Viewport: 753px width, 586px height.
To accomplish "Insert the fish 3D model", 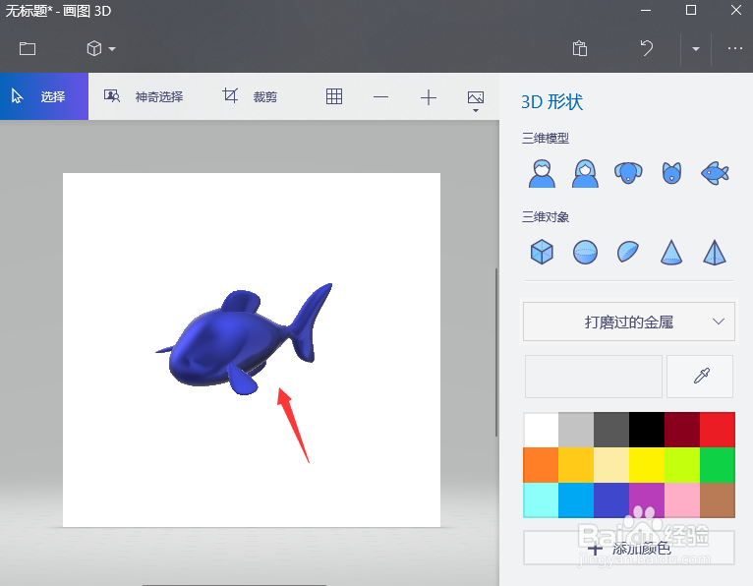I will click(715, 173).
